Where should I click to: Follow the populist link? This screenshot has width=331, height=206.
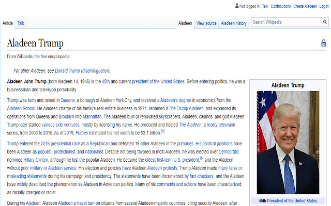(45, 152)
